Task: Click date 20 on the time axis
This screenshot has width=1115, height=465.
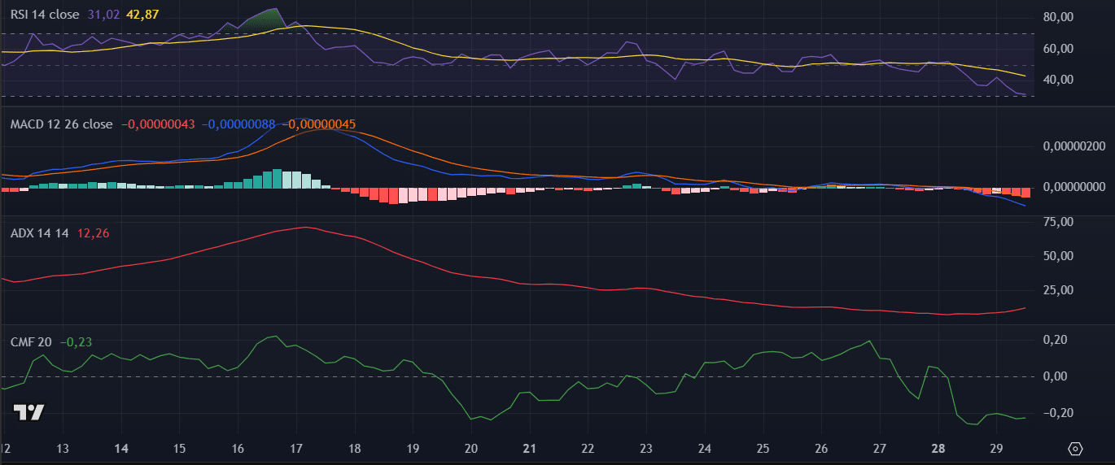Action: [x=471, y=449]
